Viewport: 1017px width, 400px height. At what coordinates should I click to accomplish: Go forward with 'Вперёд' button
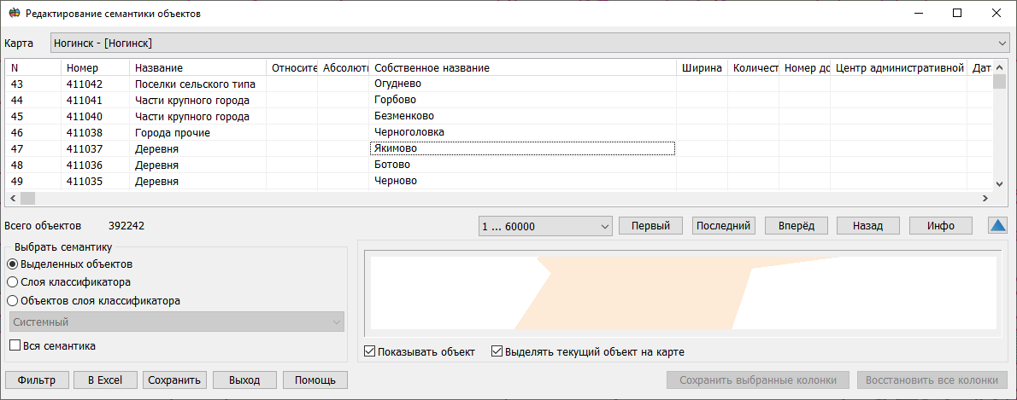(797, 226)
